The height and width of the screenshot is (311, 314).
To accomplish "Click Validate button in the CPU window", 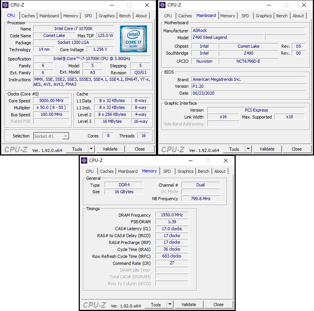I will click(x=110, y=149).
